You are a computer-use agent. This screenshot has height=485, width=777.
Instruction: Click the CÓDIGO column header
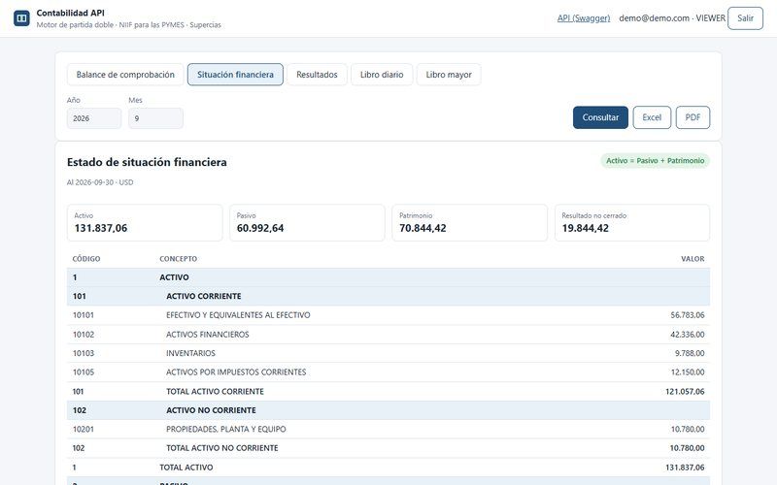[x=86, y=259]
